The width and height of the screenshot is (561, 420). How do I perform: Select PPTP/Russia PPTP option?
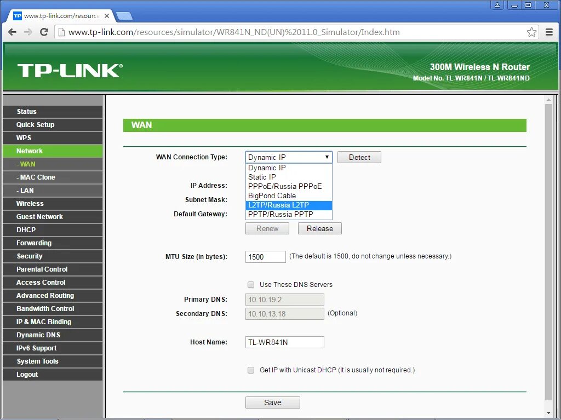click(x=289, y=214)
